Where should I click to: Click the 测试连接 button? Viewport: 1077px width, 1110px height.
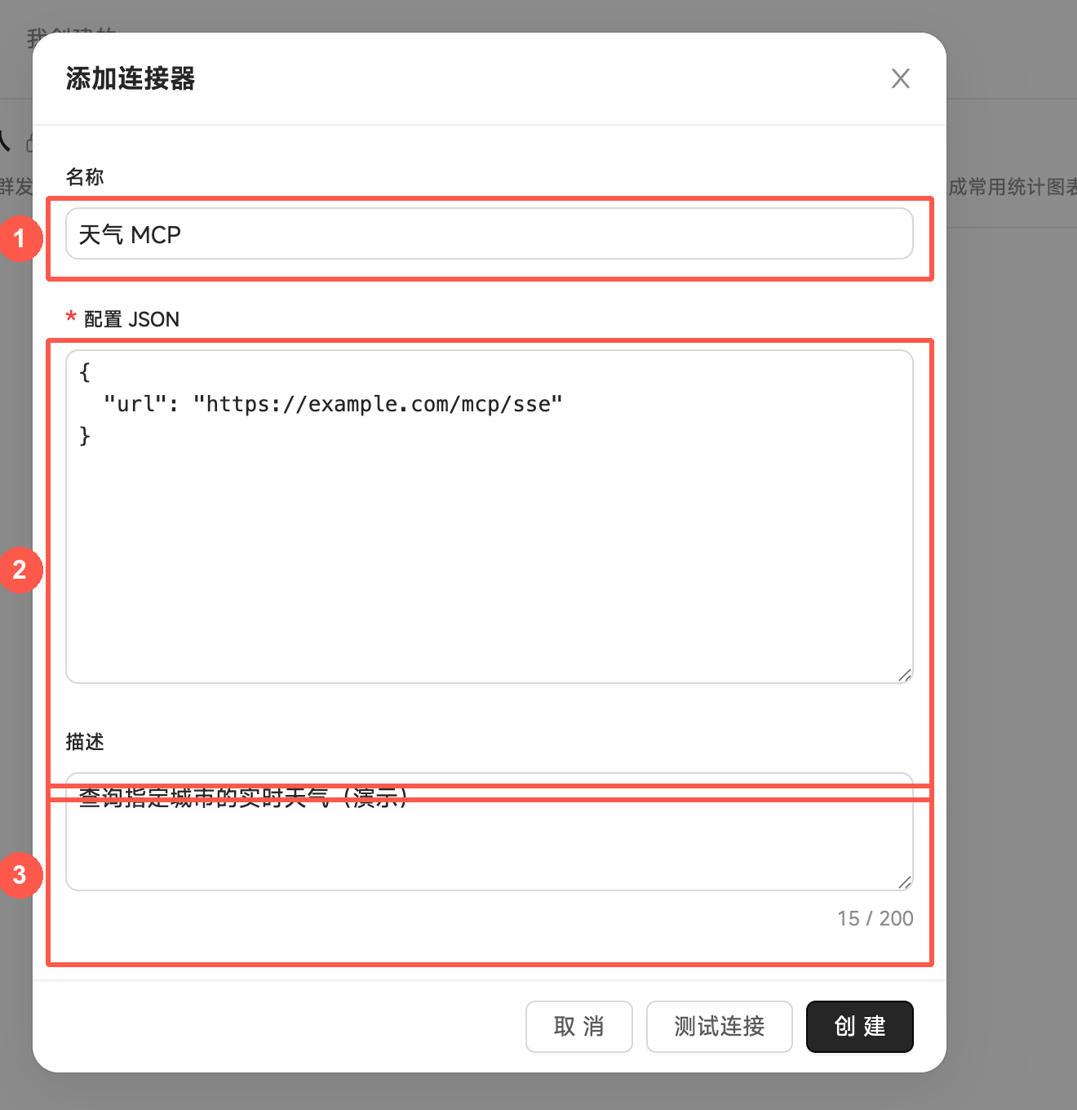[x=720, y=1027]
